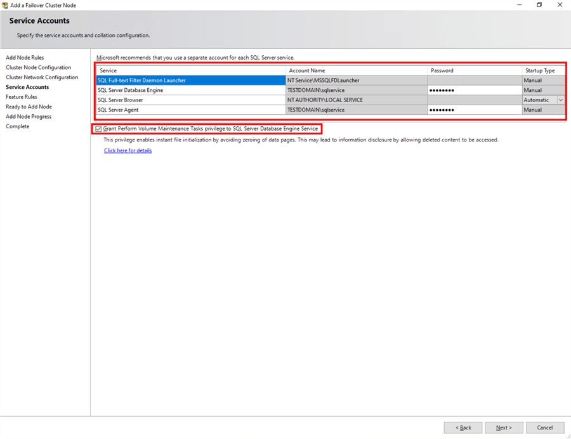Select the Add Node Progress step
Screen dimensions: 571x439
tap(29, 117)
